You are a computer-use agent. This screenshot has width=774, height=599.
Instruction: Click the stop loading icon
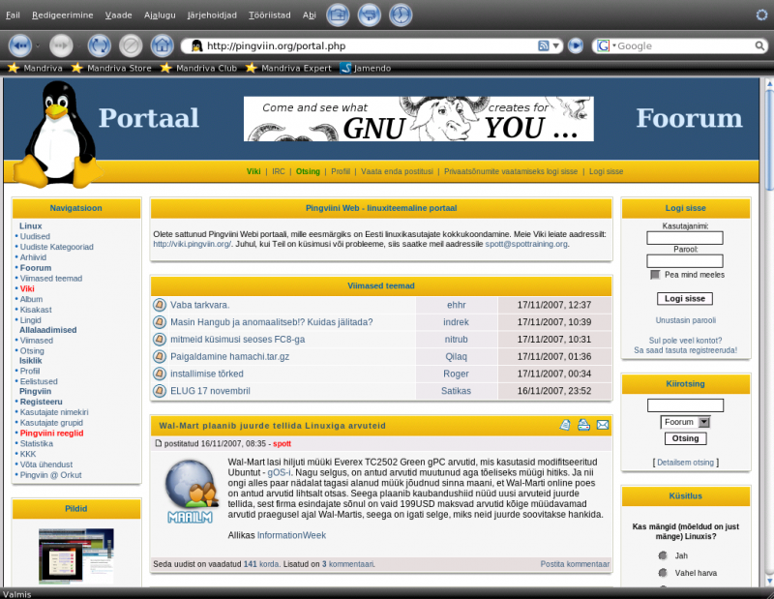click(x=131, y=45)
